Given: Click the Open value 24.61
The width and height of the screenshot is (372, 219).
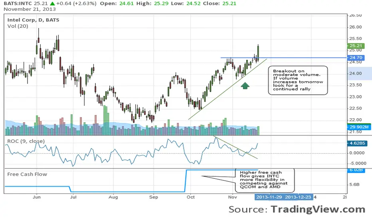Looking at the screenshot, I should [127, 4].
